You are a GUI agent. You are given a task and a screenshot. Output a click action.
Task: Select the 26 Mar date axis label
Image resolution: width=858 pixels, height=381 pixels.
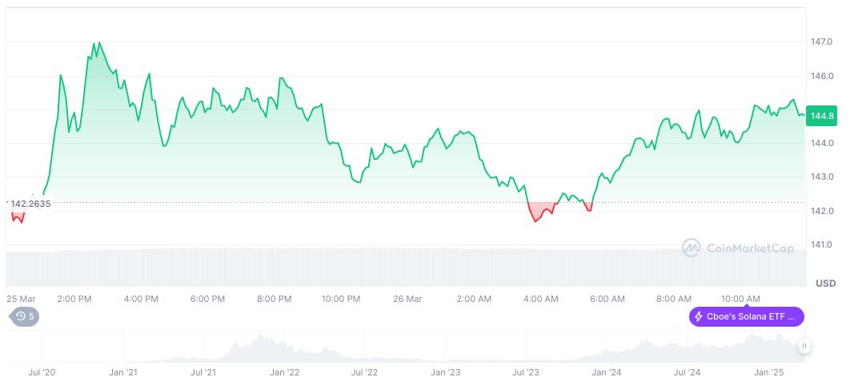pyautogui.click(x=407, y=299)
